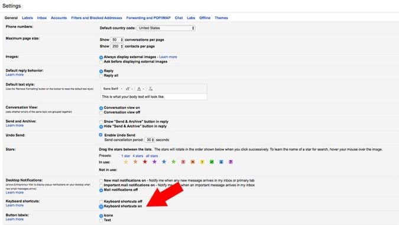Choose Text for button labels
Viewport: 399px width, 225px height.
click(x=101, y=220)
